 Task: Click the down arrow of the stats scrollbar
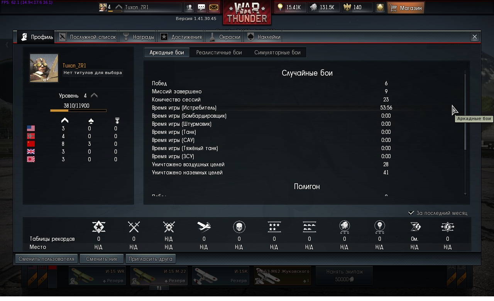click(465, 194)
